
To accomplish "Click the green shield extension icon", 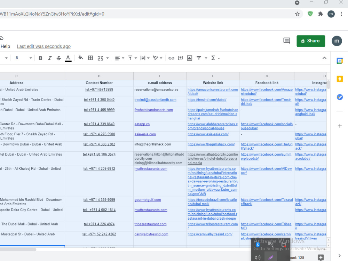I will tap(310, 14).
